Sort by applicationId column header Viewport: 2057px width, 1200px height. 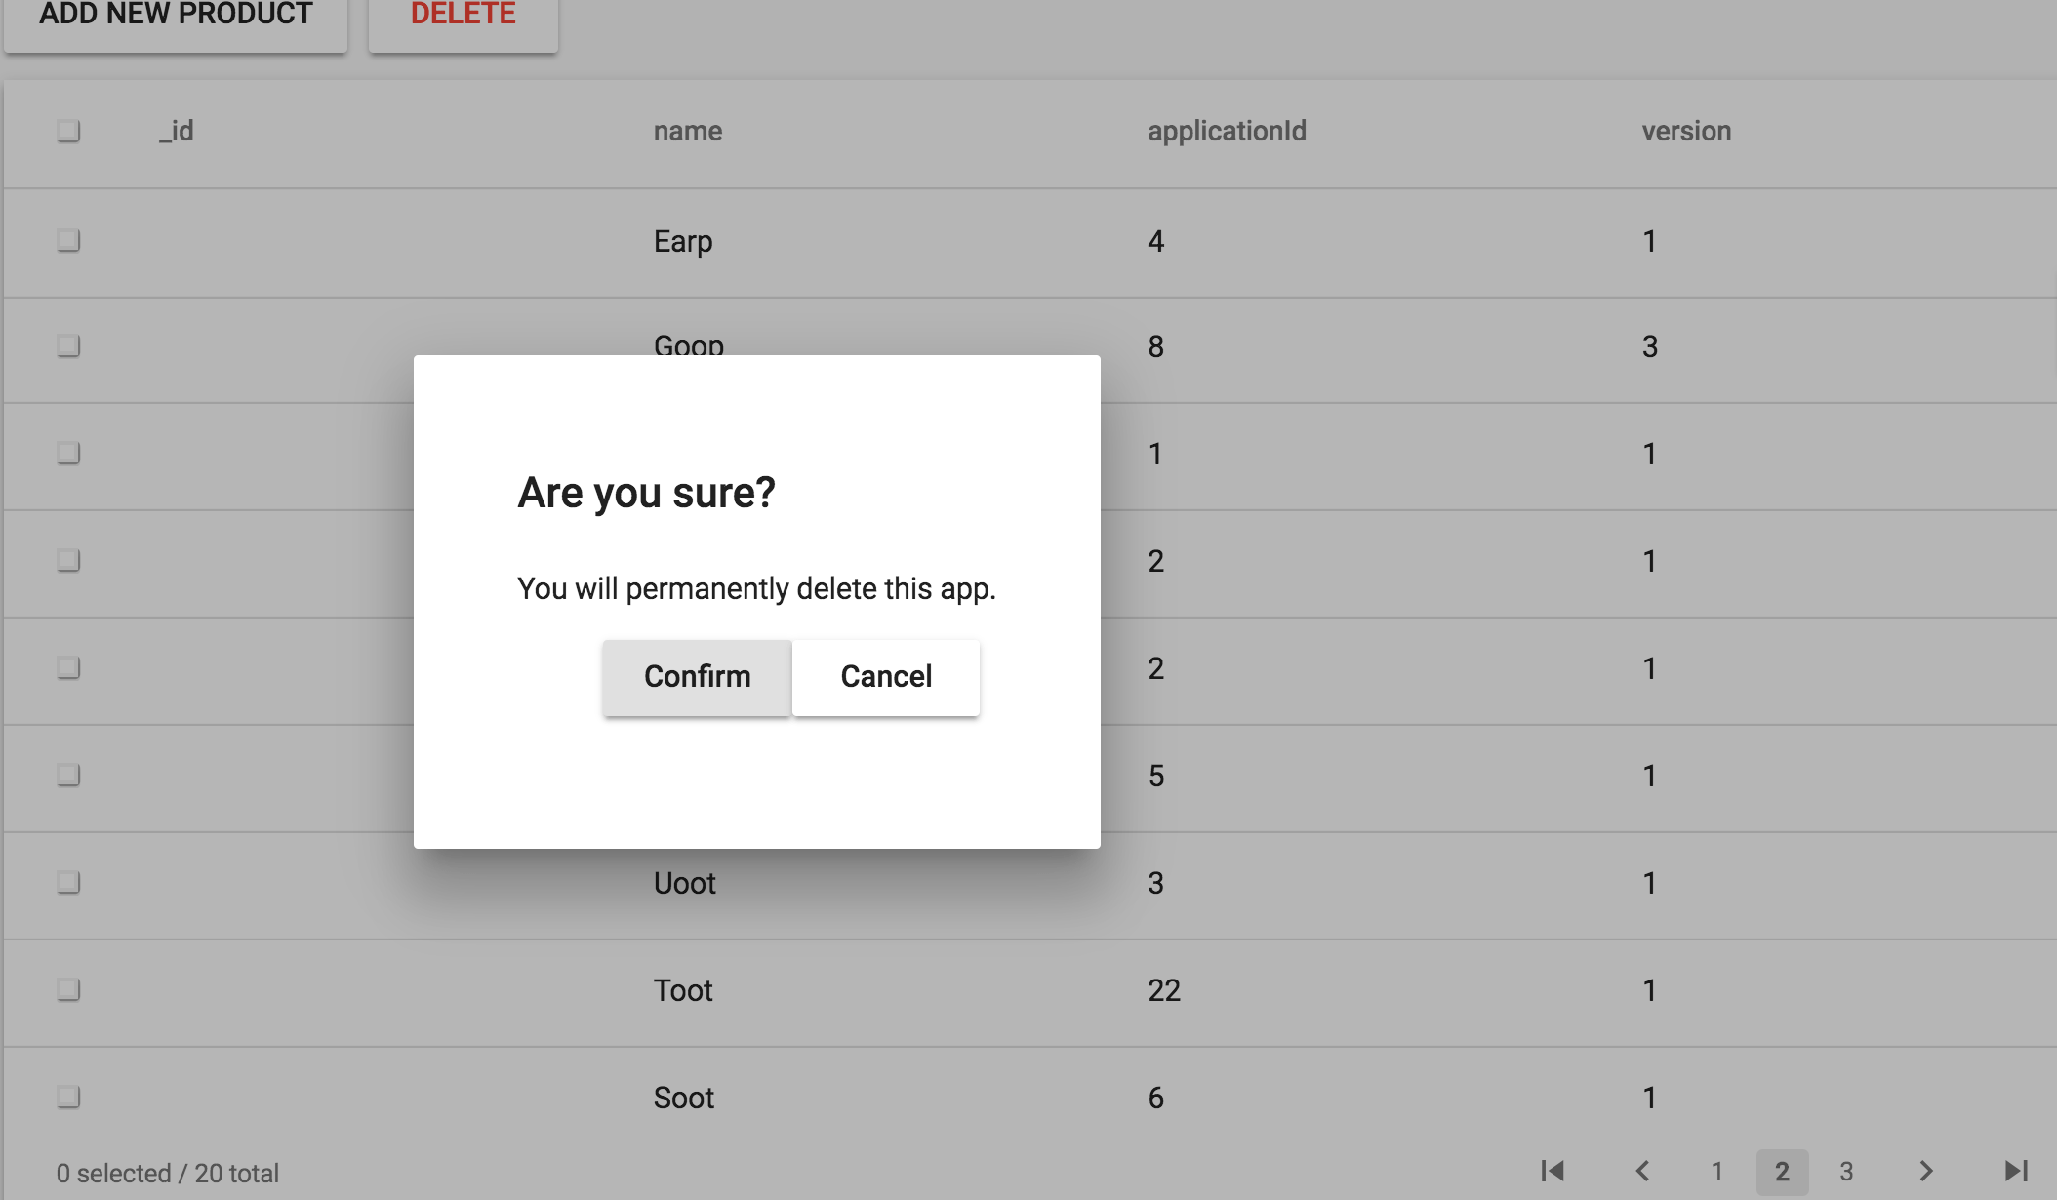(x=1227, y=131)
